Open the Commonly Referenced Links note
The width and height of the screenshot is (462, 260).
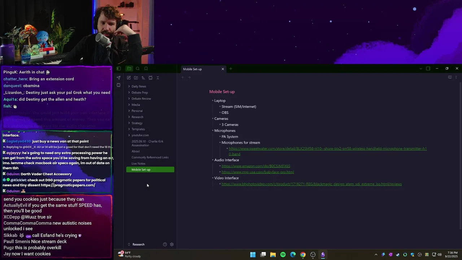(x=150, y=157)
